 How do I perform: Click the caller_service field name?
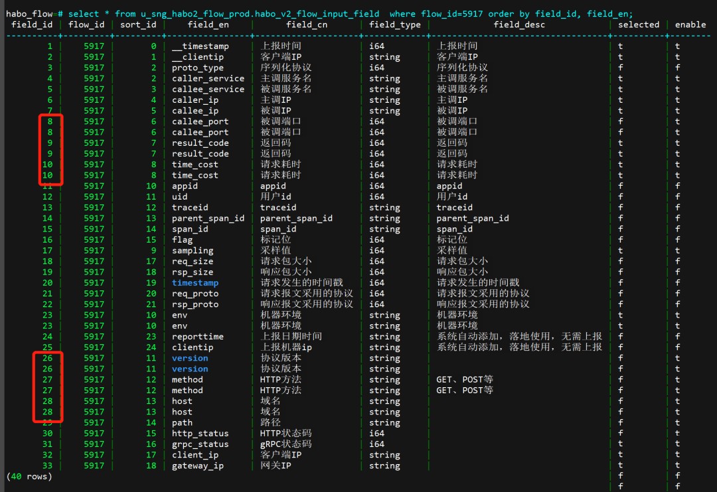pyautogui.click(x=208, y=78)
